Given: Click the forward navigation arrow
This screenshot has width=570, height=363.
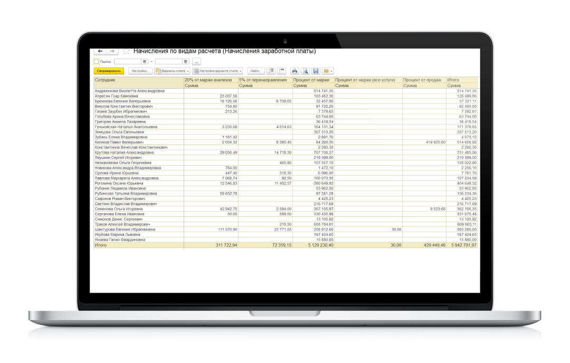Looking at the screenshot, I should click(112, 51).
